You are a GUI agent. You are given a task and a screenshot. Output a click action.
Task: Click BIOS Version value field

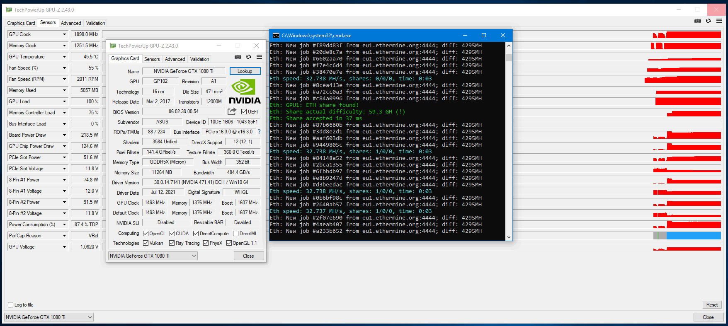tap(184, 111)
